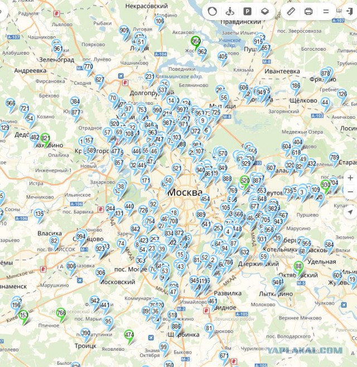Viewport: 357px width, 367px height.
Task: Toggle the traffic layer circle icon
Action: coord(213,11)
